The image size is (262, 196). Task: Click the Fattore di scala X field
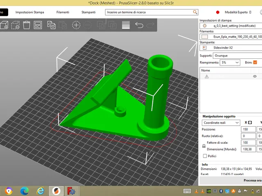point(248,143)
